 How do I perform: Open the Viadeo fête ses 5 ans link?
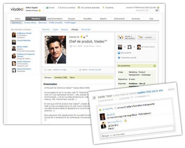(x=150, y=91)
